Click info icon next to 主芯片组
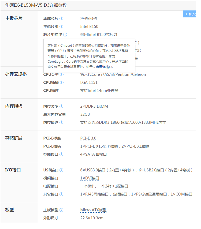 (x=62, y=27)
